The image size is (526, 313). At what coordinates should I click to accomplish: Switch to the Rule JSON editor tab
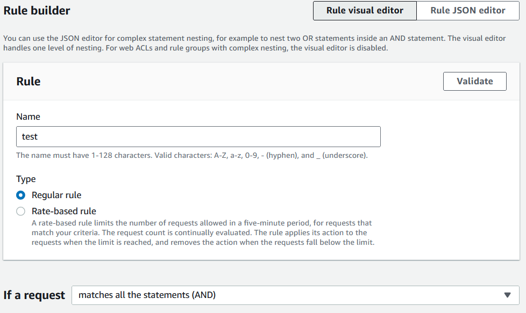pos(467,11)
